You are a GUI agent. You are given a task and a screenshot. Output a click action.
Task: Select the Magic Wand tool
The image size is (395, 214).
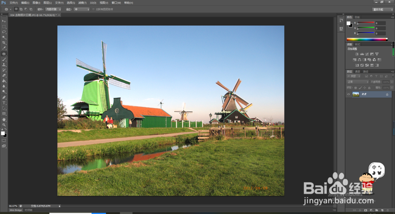coord(4,37)
